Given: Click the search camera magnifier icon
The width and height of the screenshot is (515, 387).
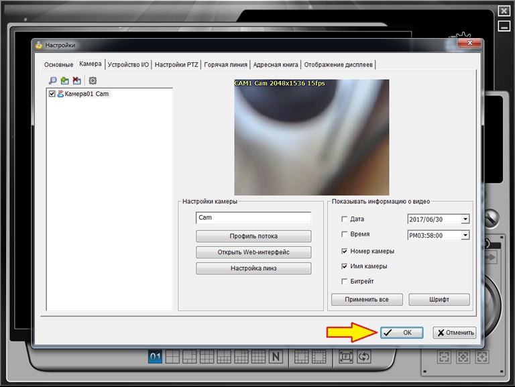Looking at the screenshot, I should pos(52,80).
